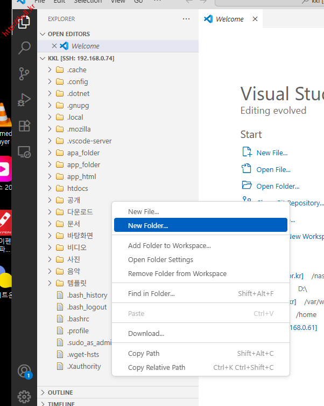324x406 pixels.
Task: Select Copy Path from context menu
Action: (x=144, y=353)
